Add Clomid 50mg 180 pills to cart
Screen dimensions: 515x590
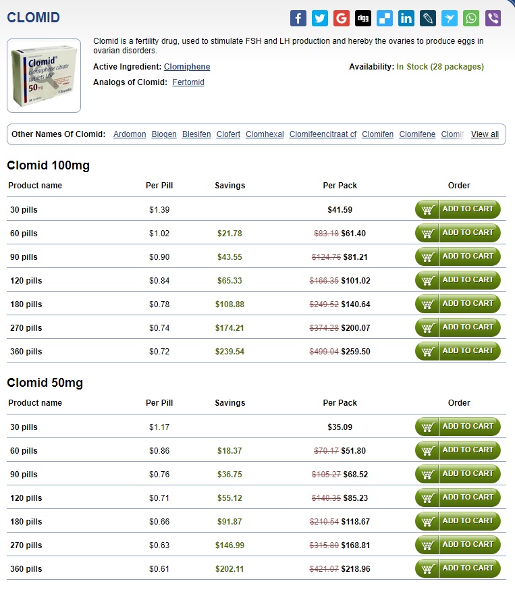(x=458, y=521)
